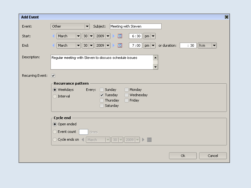251x188 pixels.
Task: Open the End date calendar picker icon
Action: [120, 45]
